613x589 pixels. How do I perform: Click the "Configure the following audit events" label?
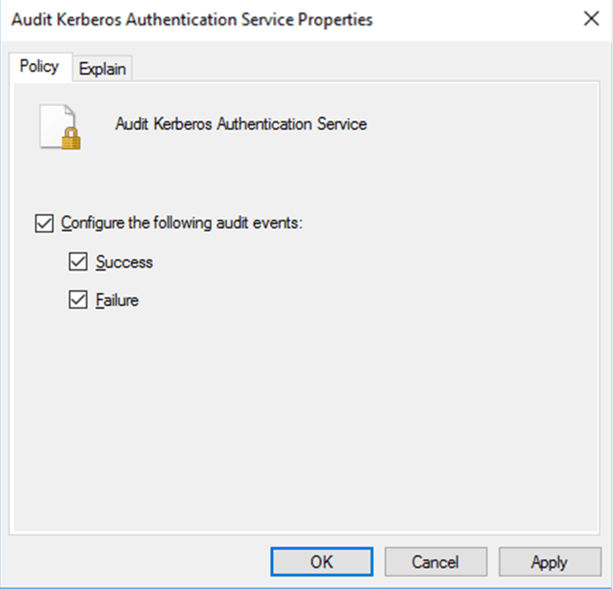click(x=181, y=222)
